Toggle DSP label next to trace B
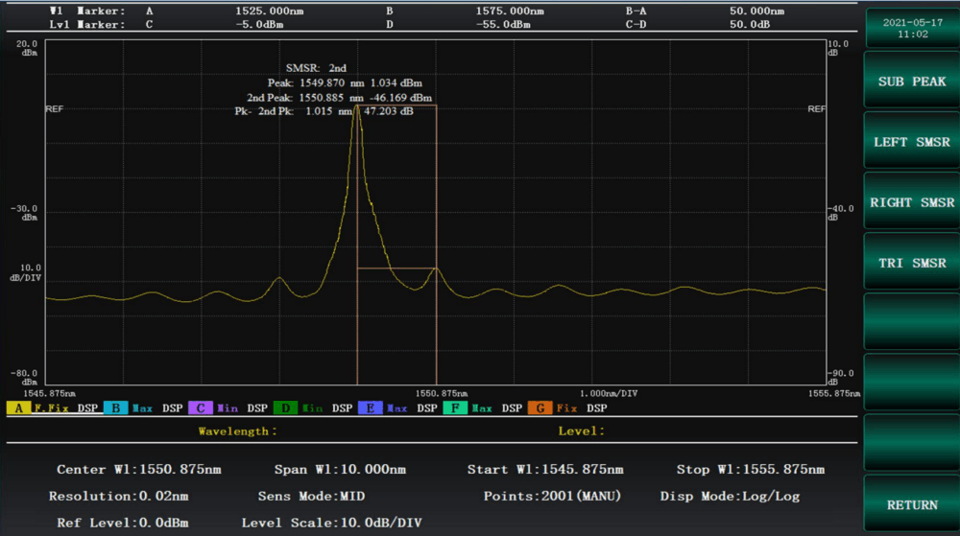Viewport: 960px width, 536px height. 172,408
